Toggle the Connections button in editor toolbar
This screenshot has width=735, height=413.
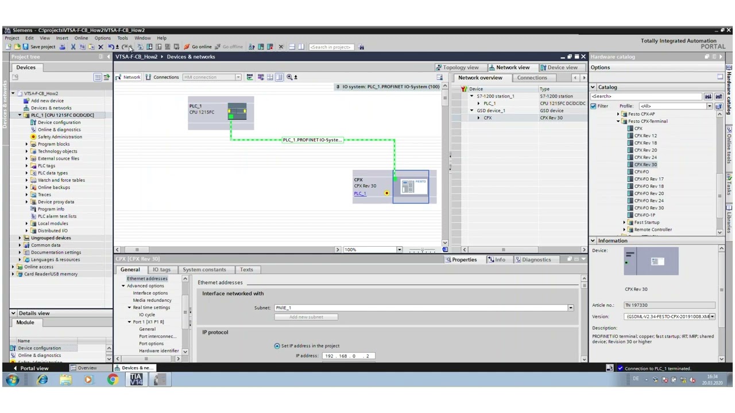coord(162,77)
